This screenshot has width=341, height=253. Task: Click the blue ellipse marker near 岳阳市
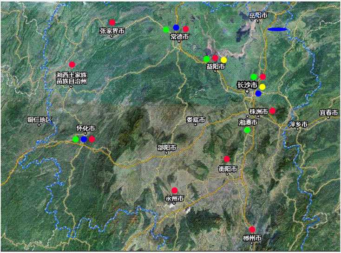(x=277, y=29)
